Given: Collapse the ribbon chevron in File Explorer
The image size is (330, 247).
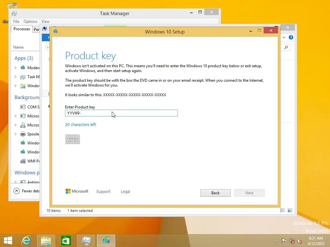Looking at the screenshot, I should [284, 37].
